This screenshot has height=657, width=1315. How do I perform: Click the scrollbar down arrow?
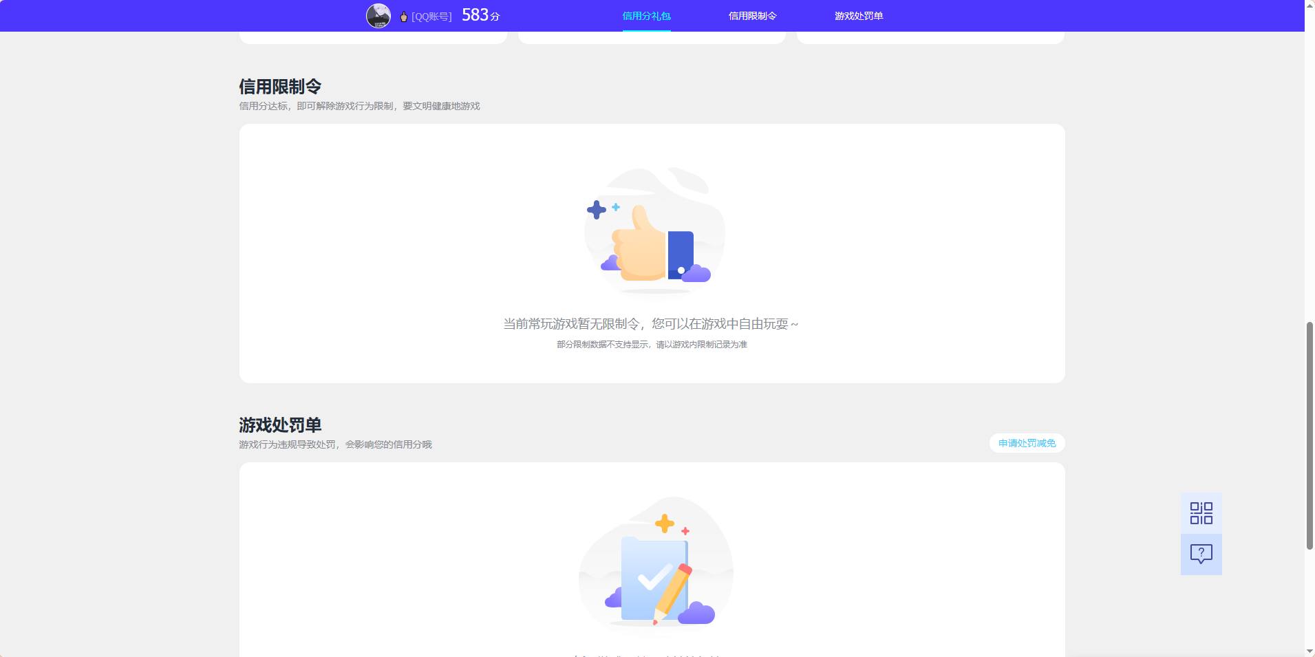point(1309,651)
